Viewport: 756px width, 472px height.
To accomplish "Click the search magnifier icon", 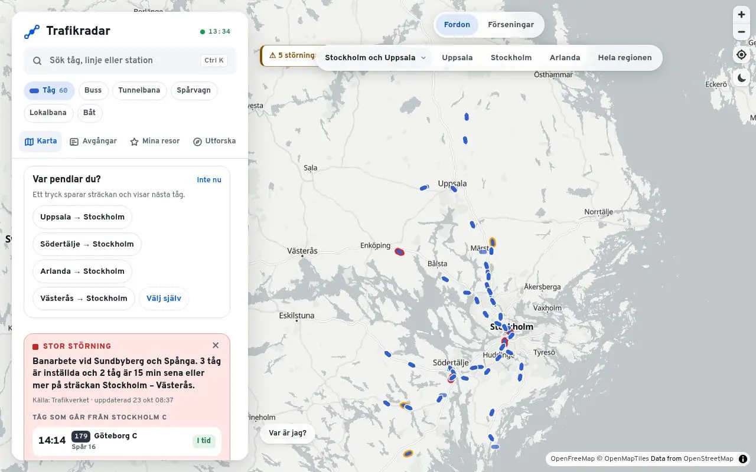I will point(37,61).
